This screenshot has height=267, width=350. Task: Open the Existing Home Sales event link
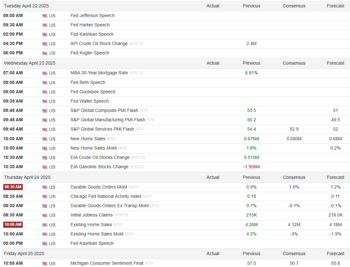[x=91, y=225]
